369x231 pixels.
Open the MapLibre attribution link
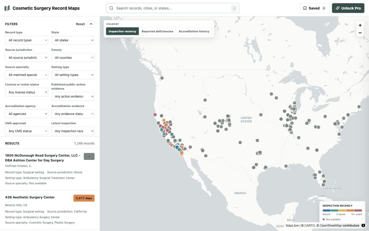[x=292, y=226]
